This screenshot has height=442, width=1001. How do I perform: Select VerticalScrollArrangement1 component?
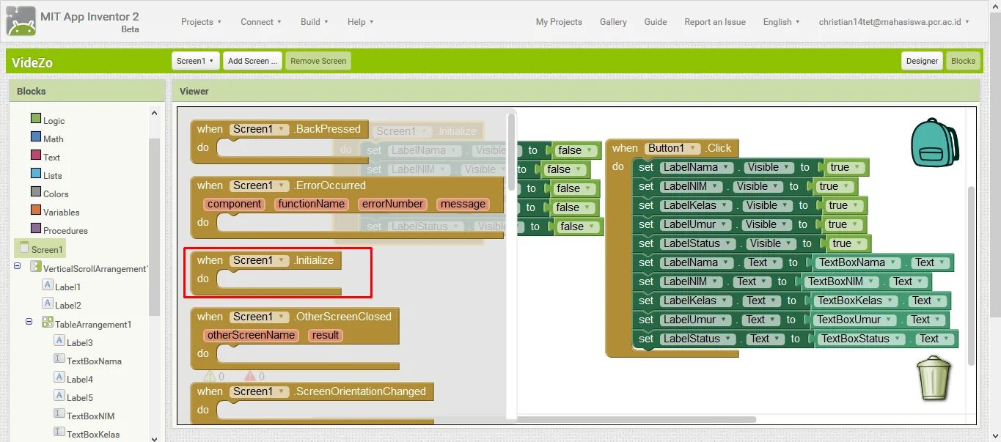(89, 268)
